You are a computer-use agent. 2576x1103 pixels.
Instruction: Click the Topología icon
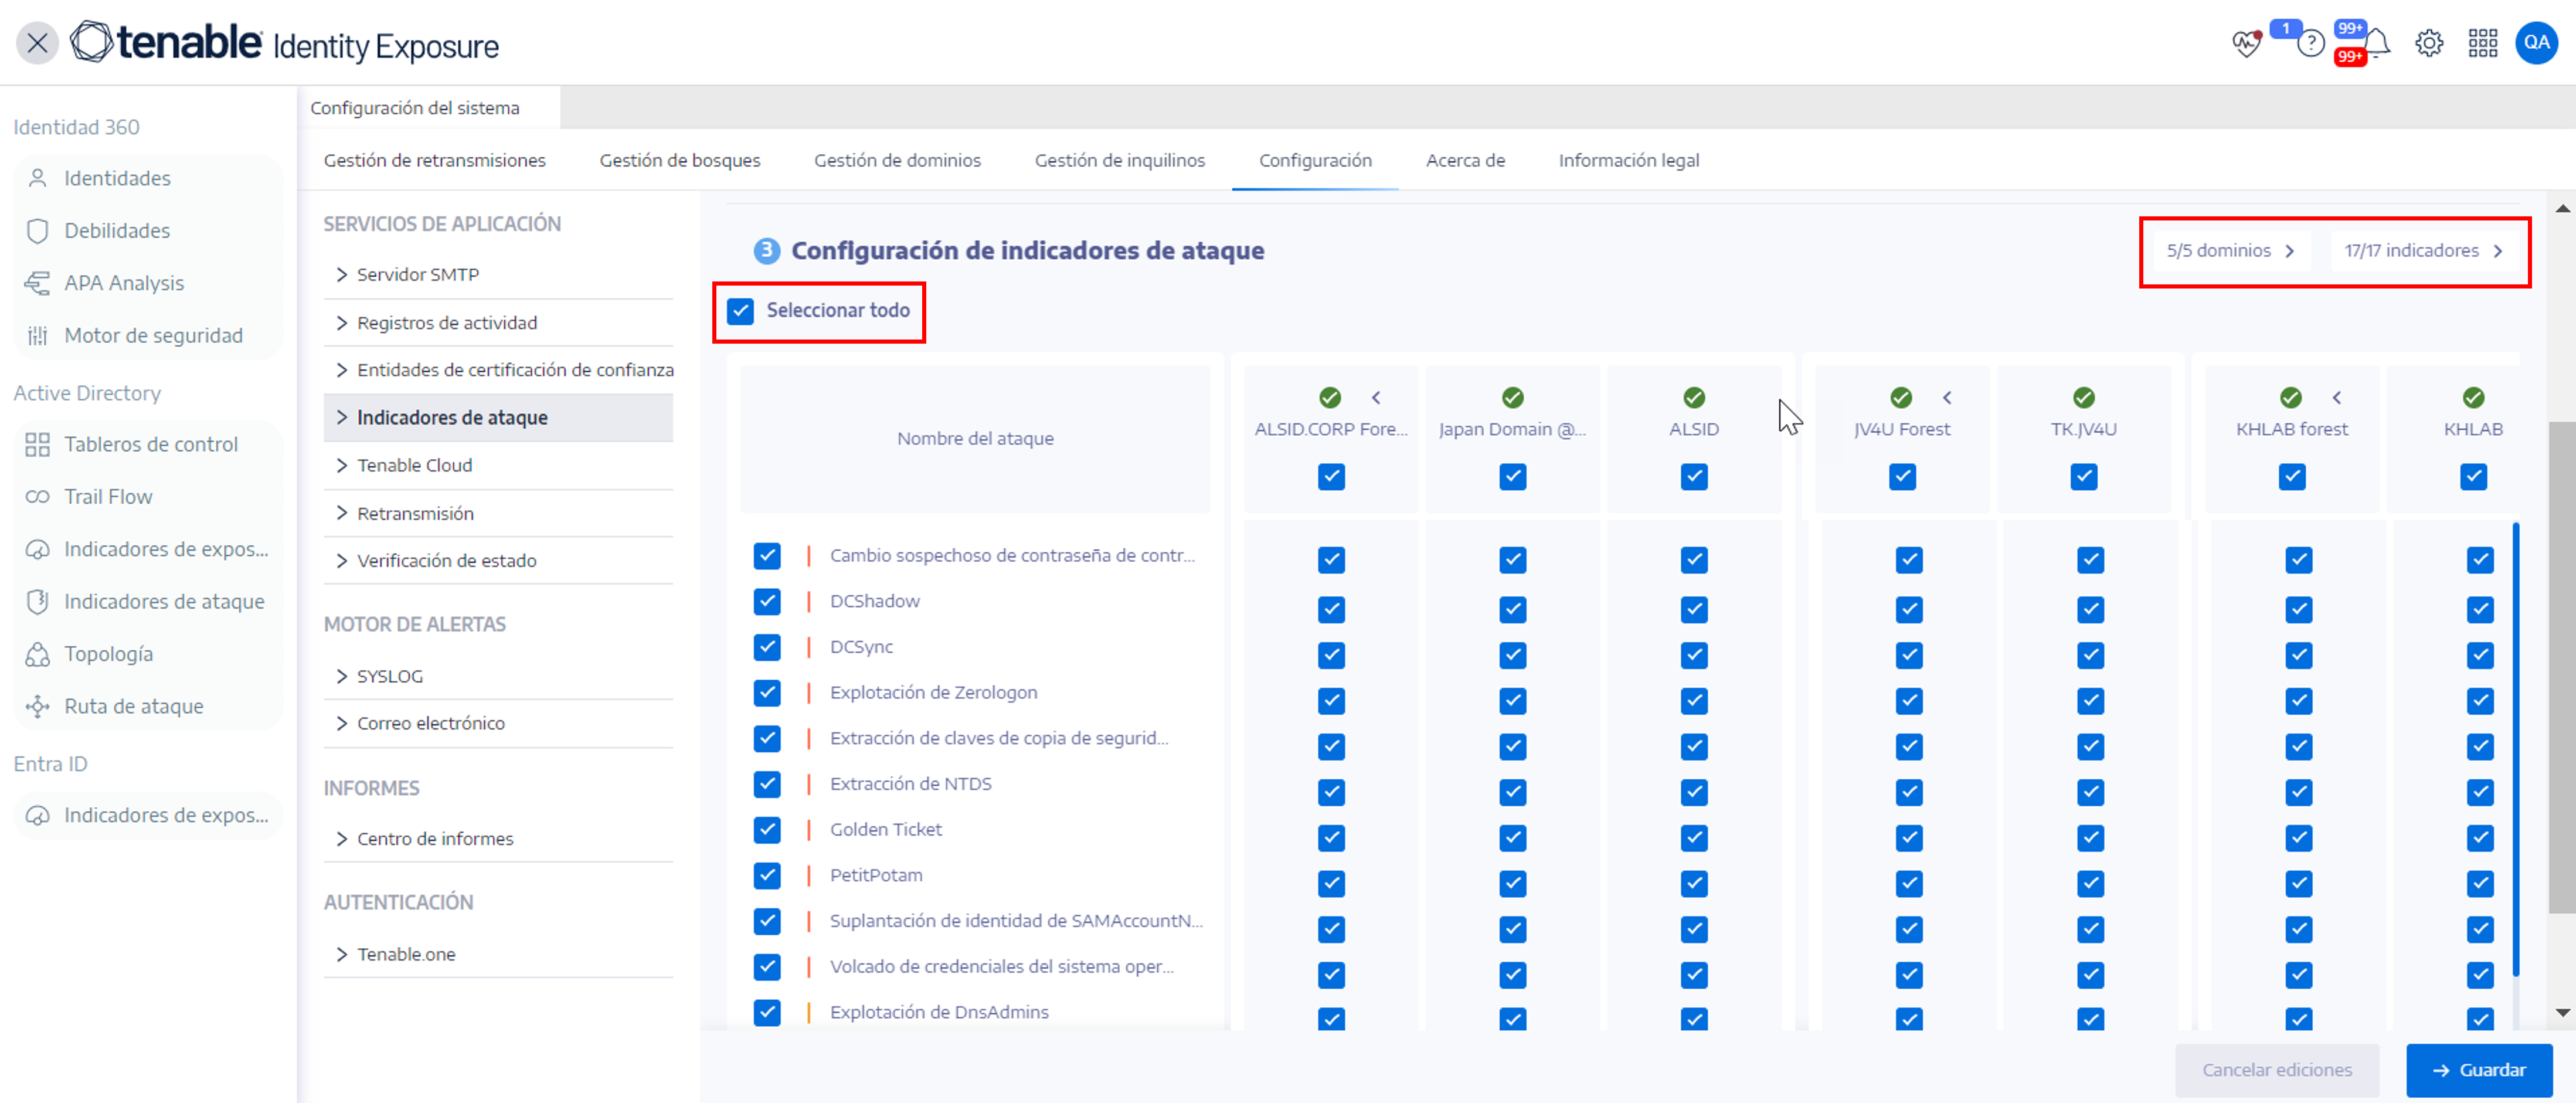[x=37, y=654]
